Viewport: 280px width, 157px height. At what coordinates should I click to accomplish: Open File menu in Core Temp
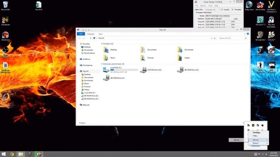pos(196,6)
